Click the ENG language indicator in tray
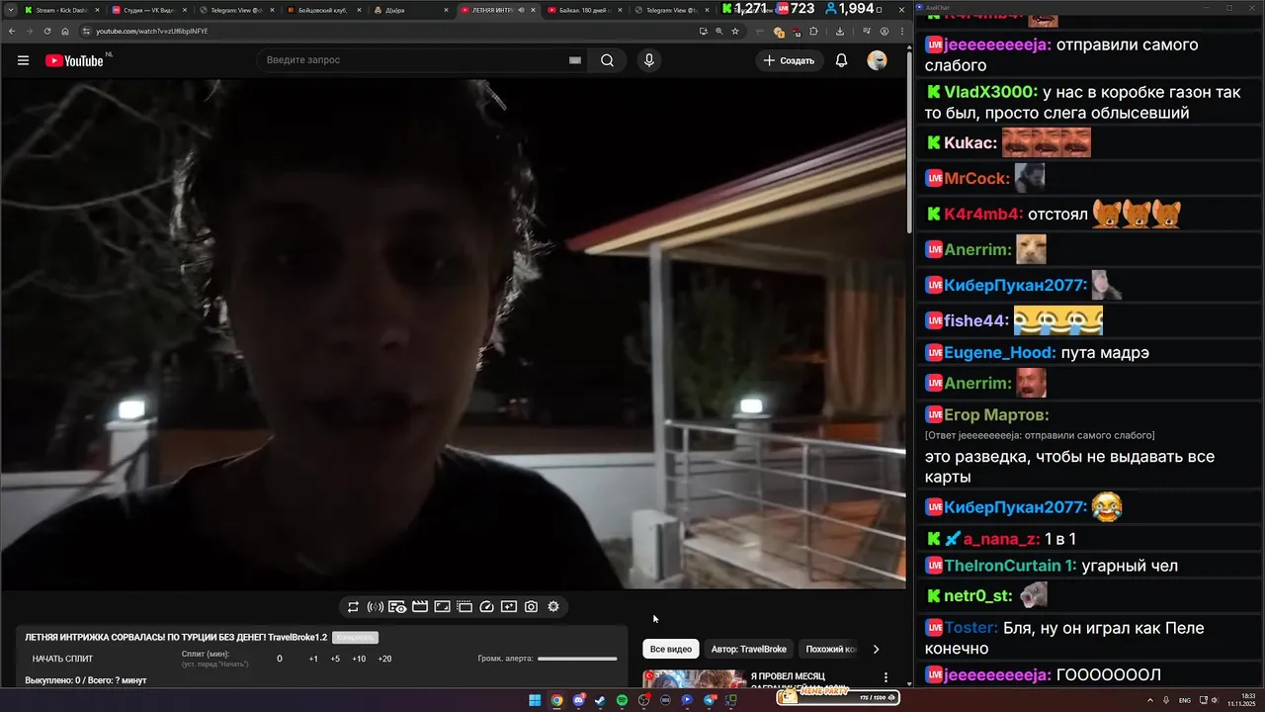1265x712 pixels. tap(1185, 700)
